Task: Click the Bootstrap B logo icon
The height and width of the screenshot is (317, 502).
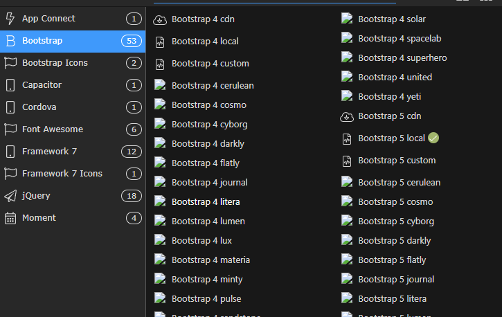Action: (10, 41)
